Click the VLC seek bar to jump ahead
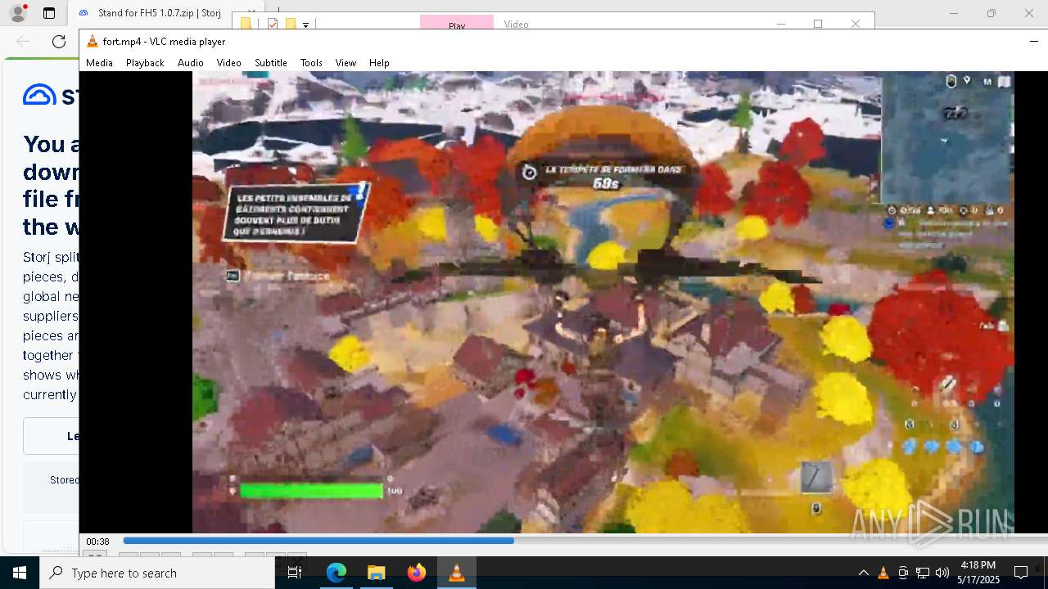Viewport: 1048px width, 589px height. pyautogui.click(x=585, y=541)
